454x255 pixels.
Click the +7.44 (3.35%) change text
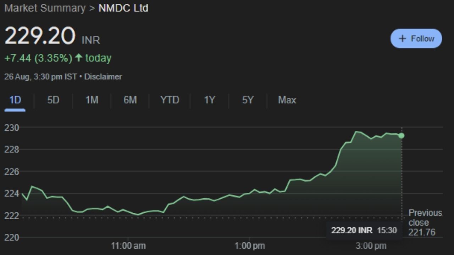(38, 58)
